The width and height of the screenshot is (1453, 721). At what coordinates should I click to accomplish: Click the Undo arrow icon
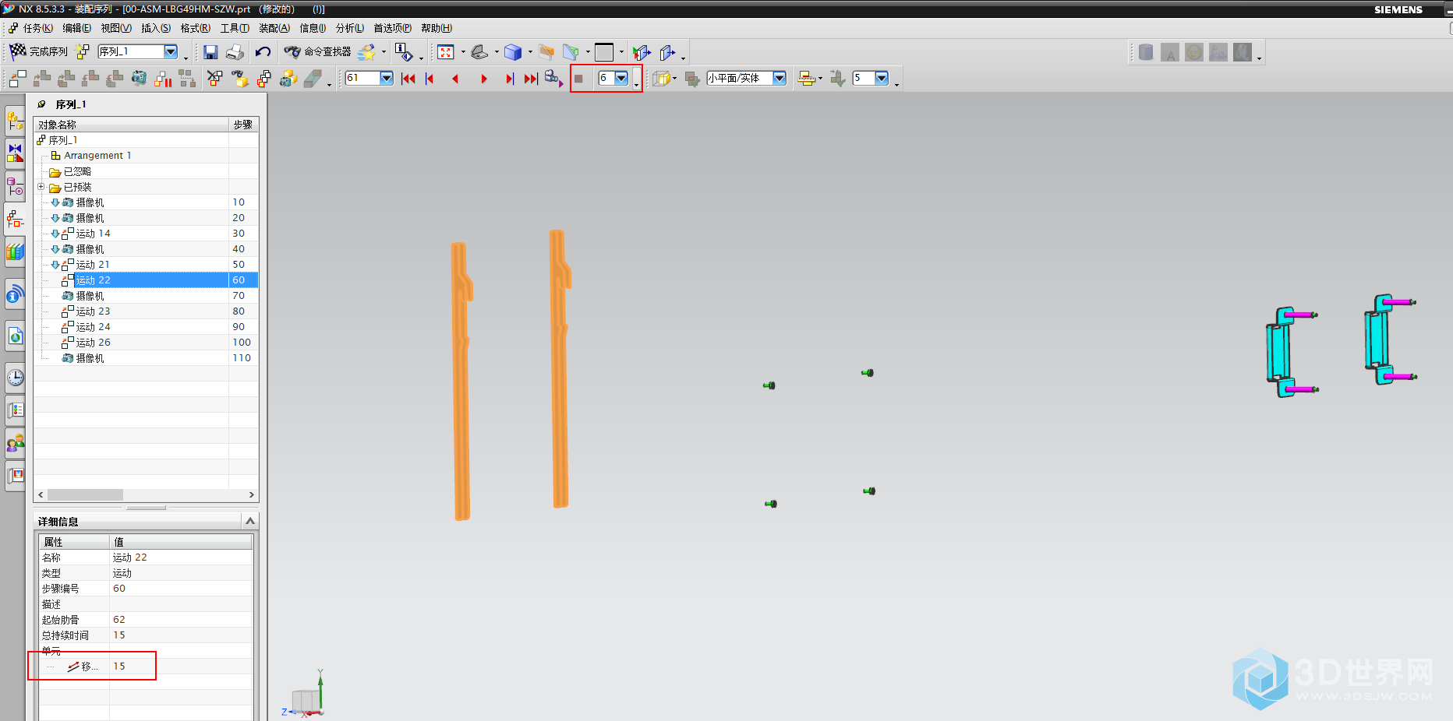tap(263, 52)
